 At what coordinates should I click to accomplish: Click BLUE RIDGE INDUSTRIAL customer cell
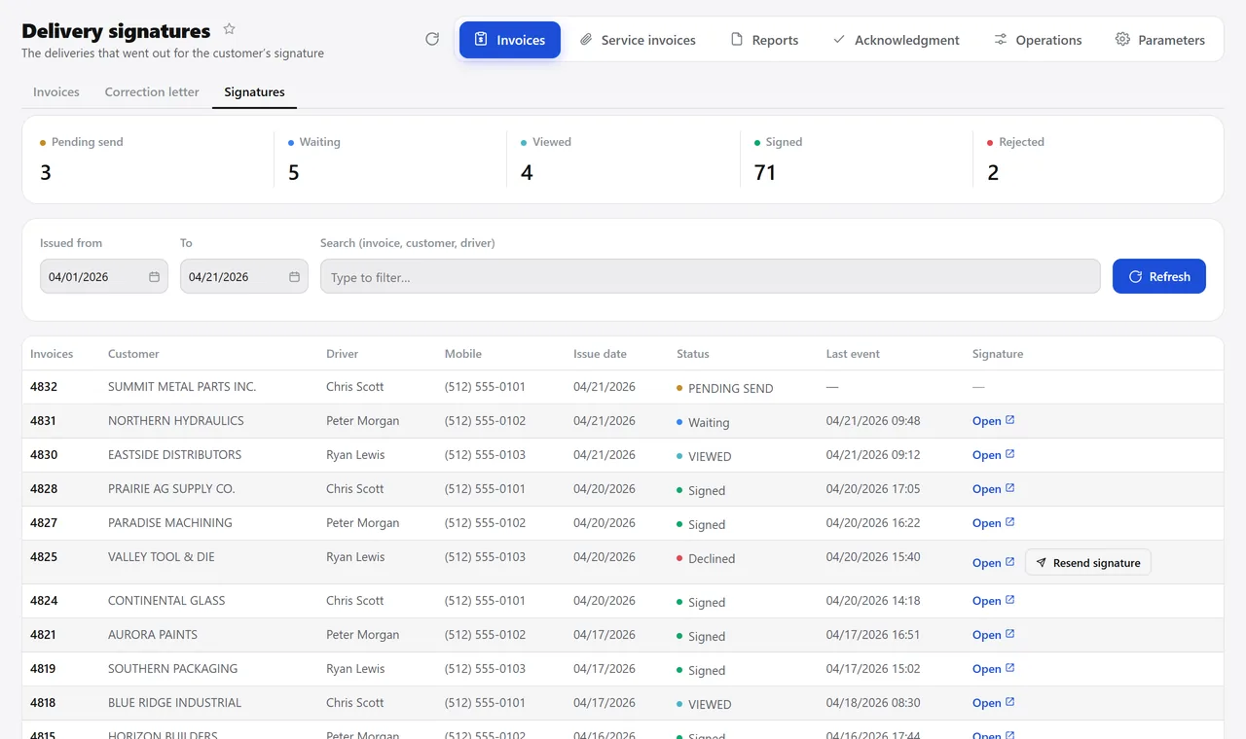[174, 702]
